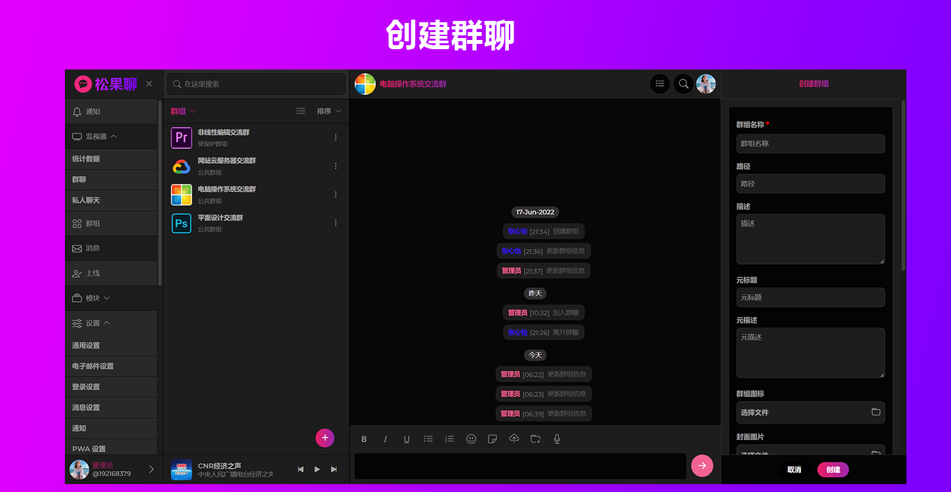This screenshot has height=492, width=951.
Task: Expand the 管理员 profile arrow
Action: click(x=151, y=469)
